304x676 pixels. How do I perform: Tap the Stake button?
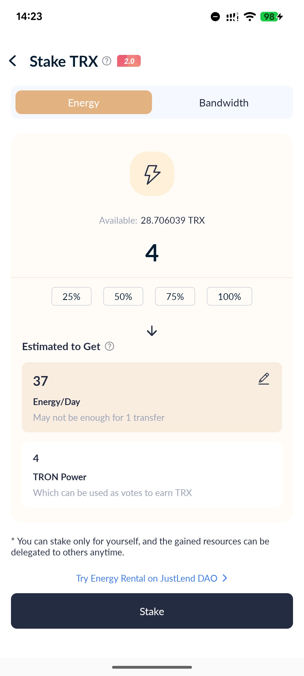coord(152,611)
